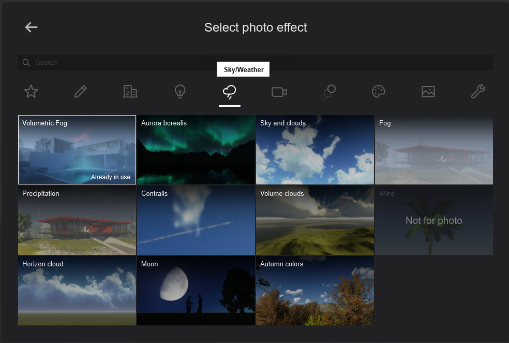Select the Sketch pencil effects category
Screen dimensions: 509x343
pyautogui.click(x=80, y=91)
